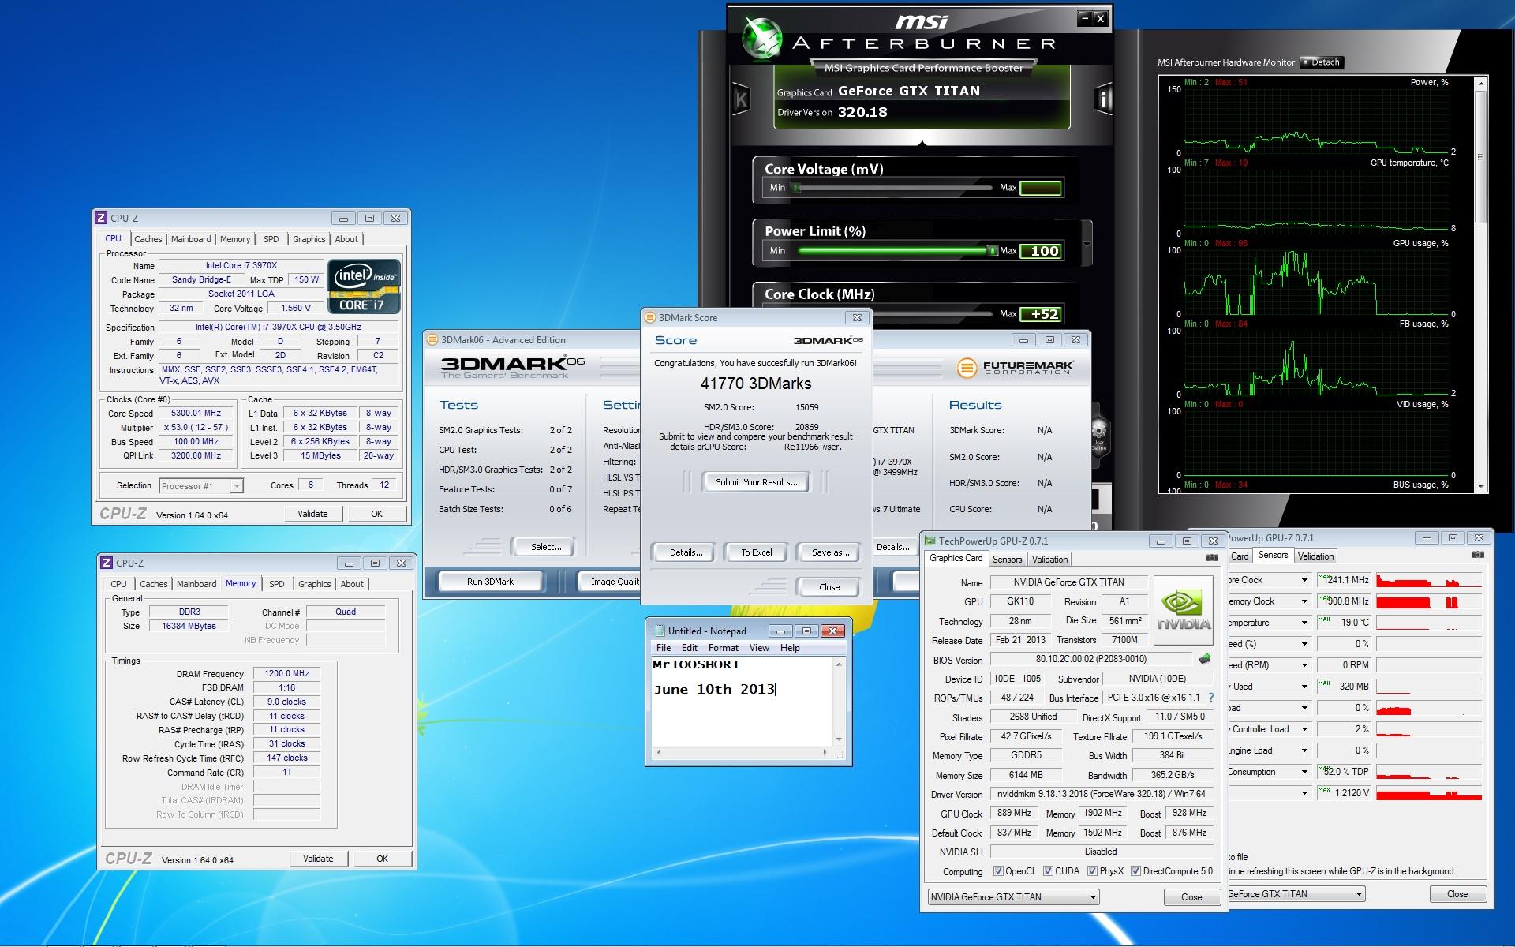Click Detach on the Afterburner Hardware Monitor
The width and height of the screenshot is (1515, 947).
tap(1321, 62)
